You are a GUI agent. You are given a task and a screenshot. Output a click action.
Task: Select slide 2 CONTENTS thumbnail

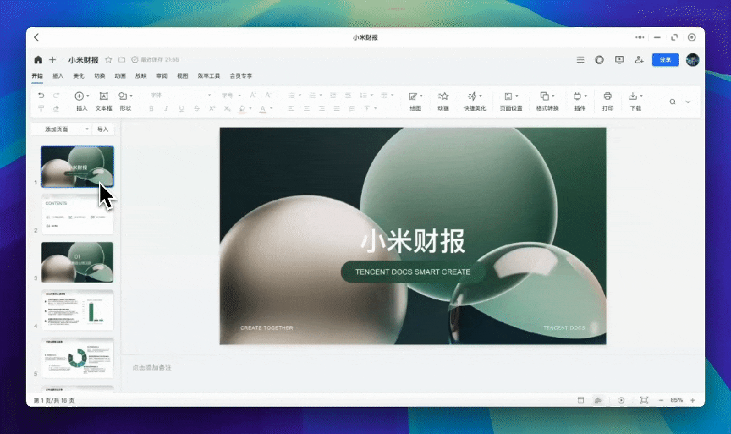coord(77,215)
